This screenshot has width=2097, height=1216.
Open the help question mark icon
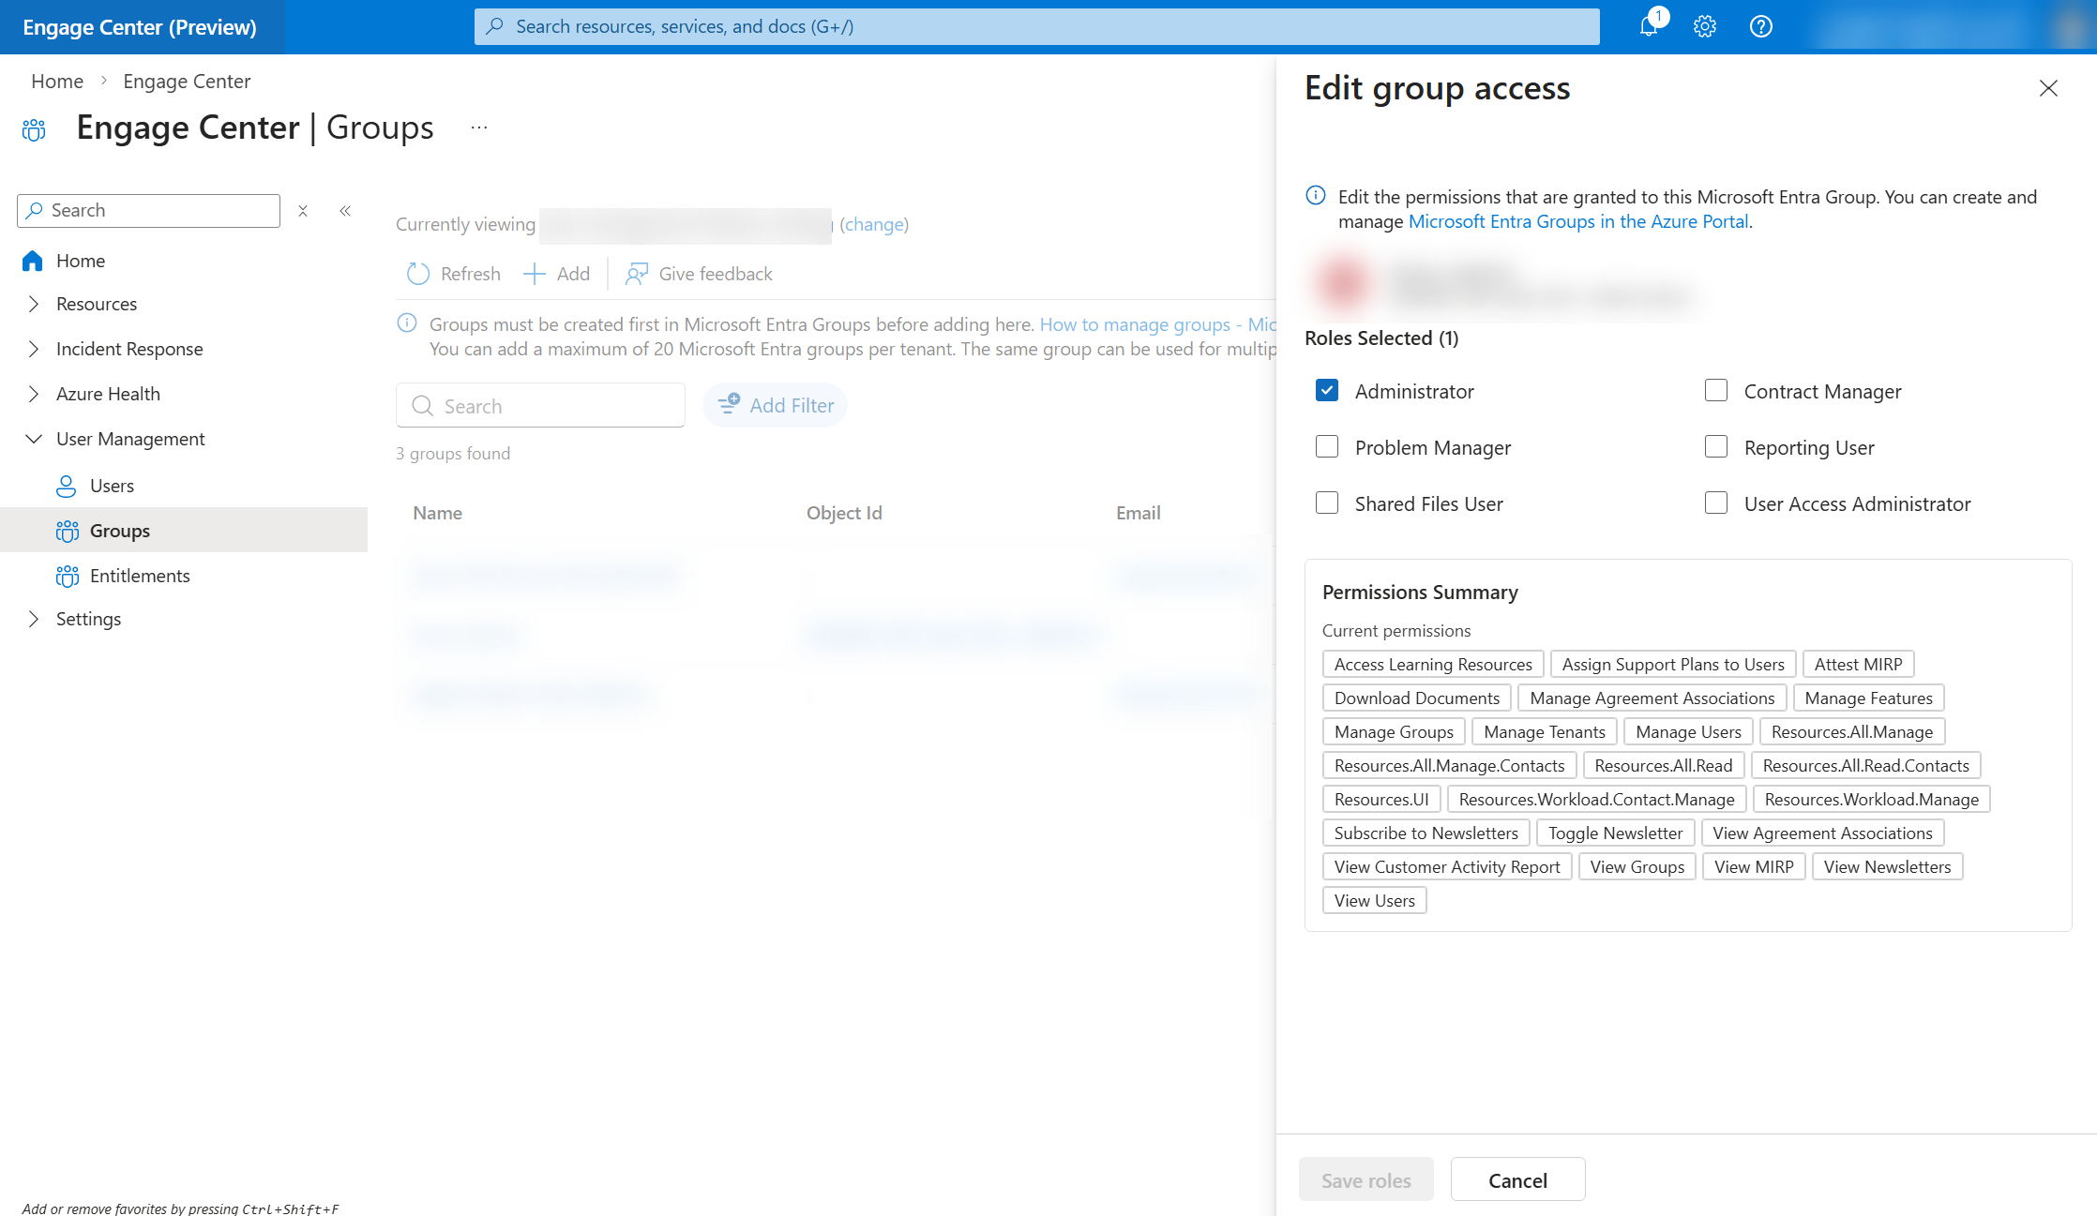coord(1761,26)
